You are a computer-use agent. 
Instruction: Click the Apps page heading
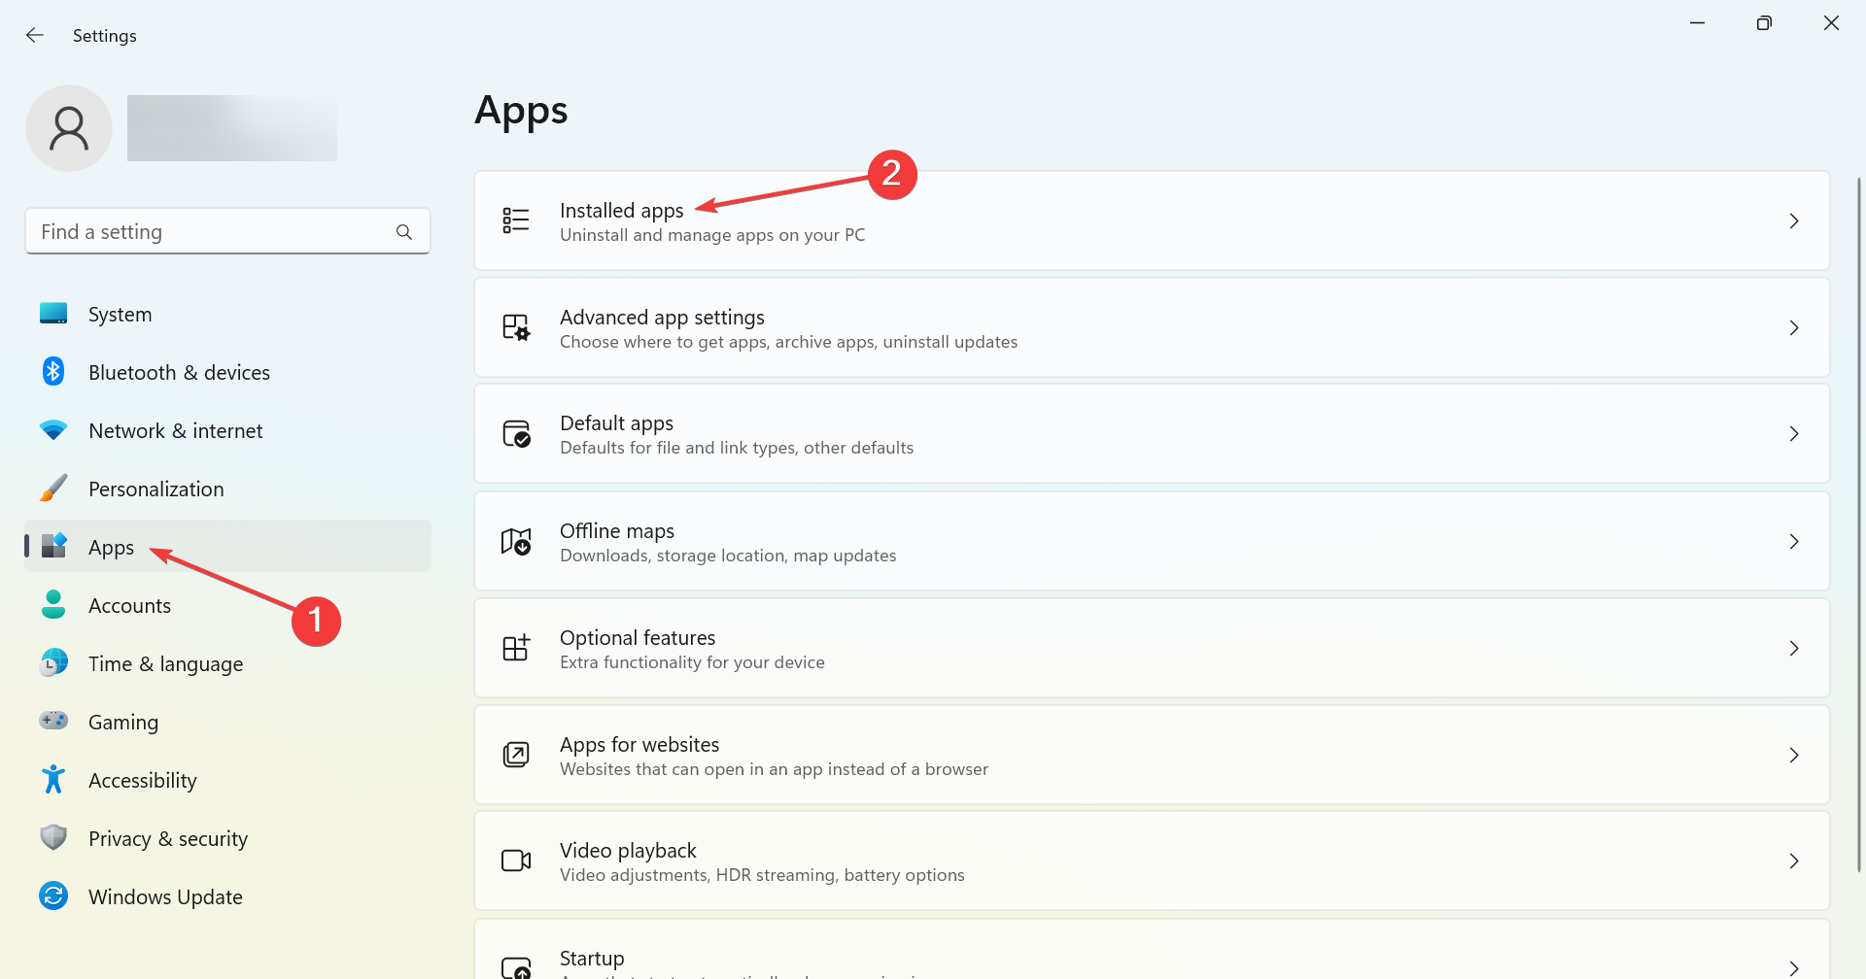coord(521,111)
